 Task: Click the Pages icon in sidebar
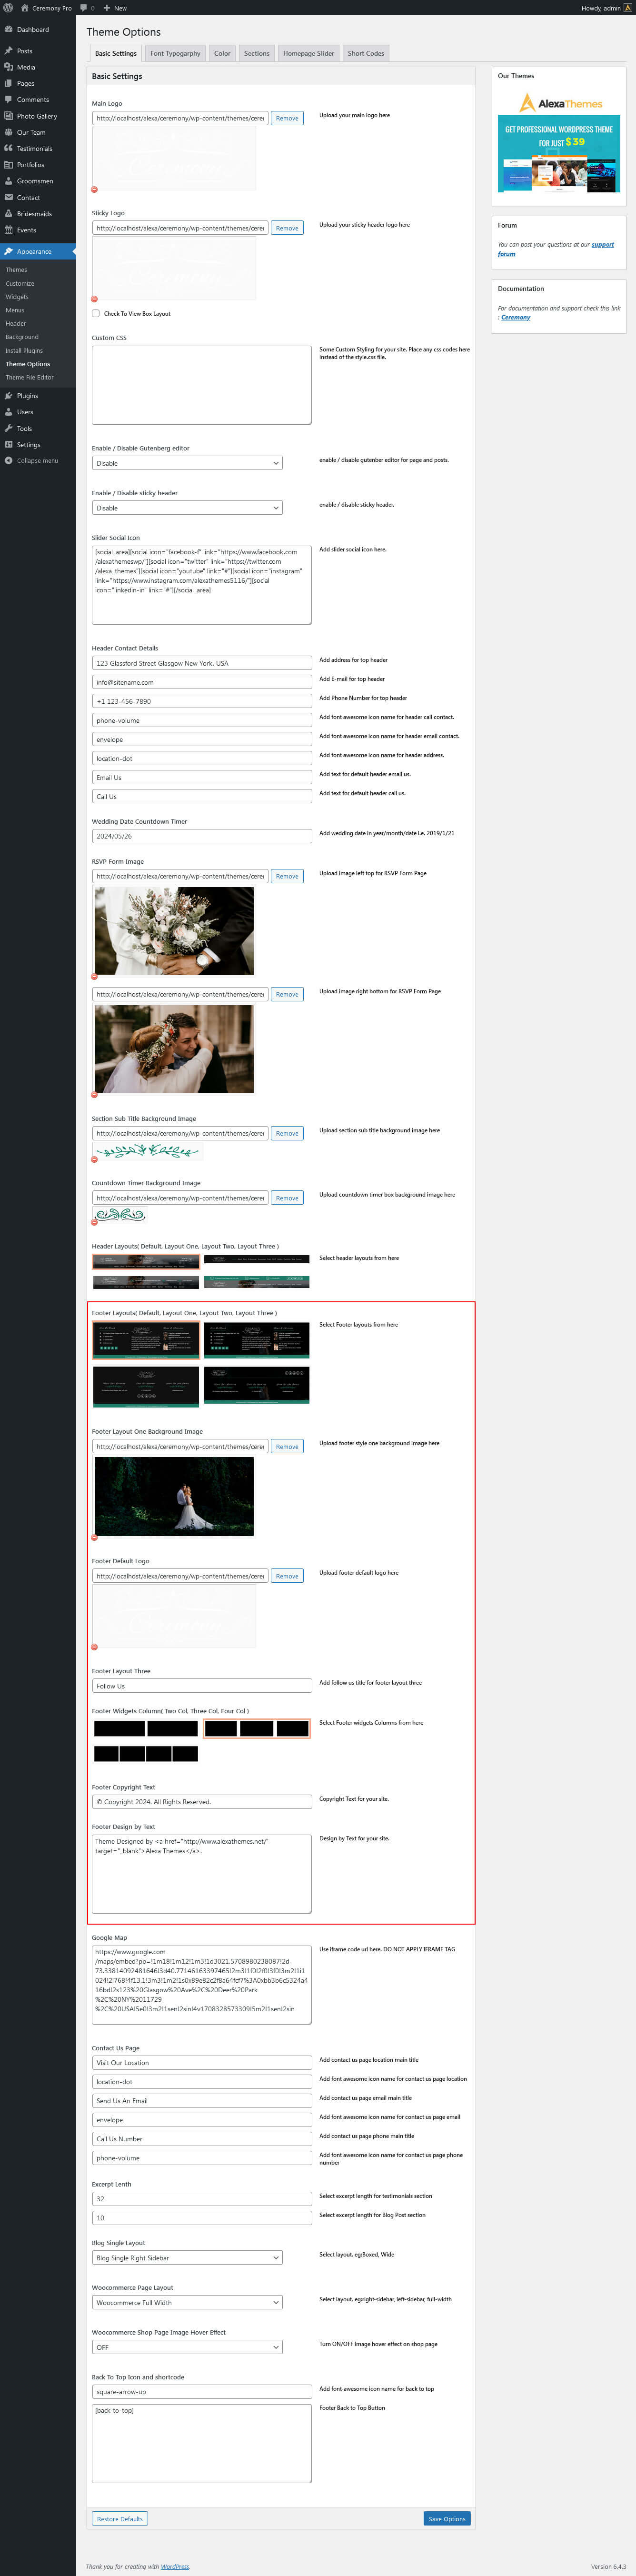tap(9, 83)
